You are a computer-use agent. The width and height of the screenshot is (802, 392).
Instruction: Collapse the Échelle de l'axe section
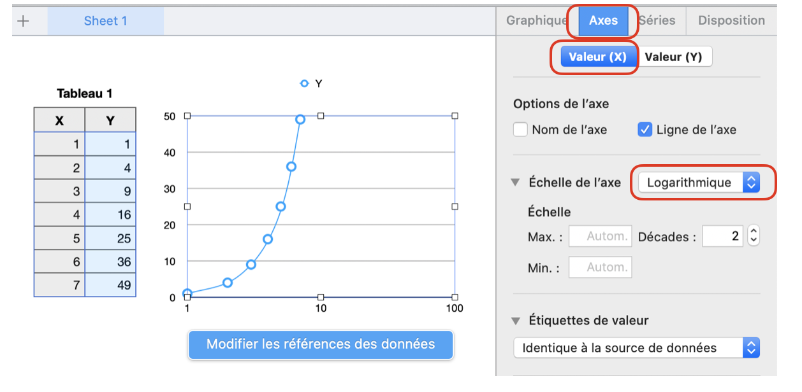click(516, 183)
